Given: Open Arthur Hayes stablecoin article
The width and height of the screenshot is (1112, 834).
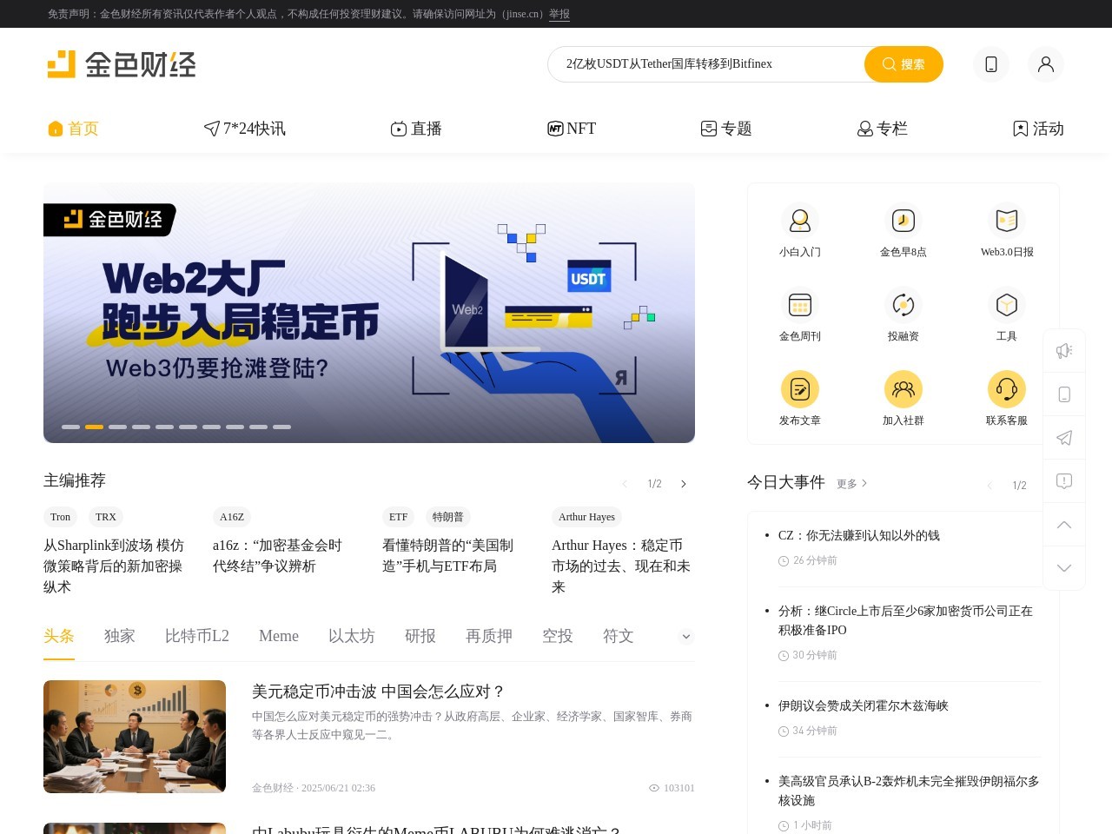Looking at the screenshot, I should (621, 566).
